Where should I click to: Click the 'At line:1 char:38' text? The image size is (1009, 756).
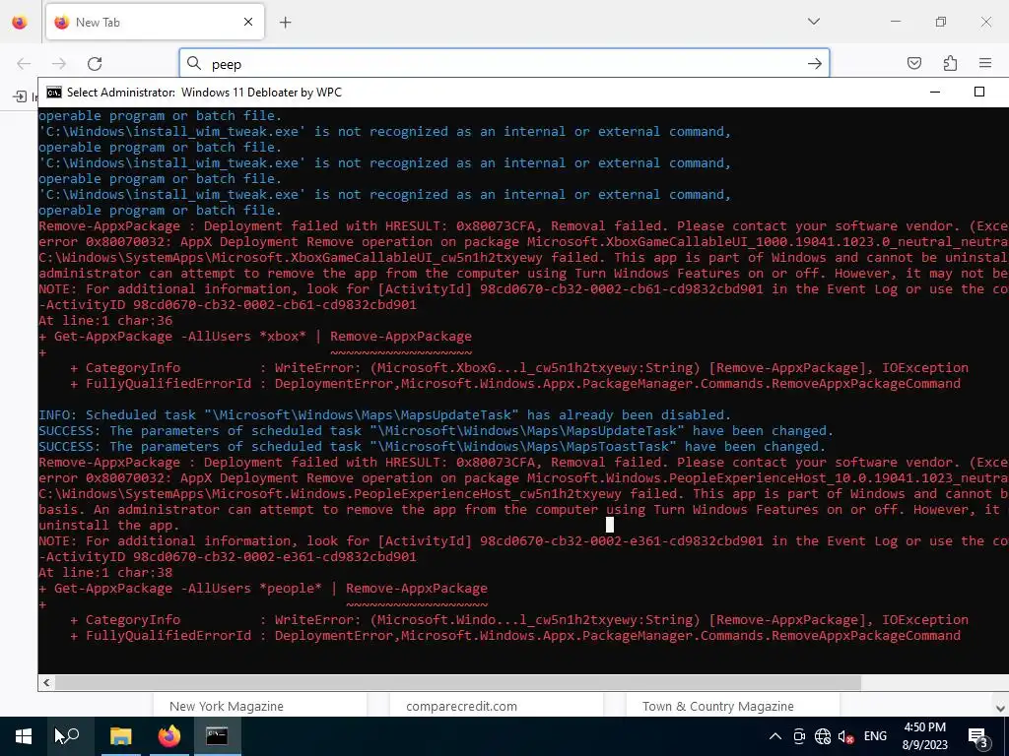point(105,572)
